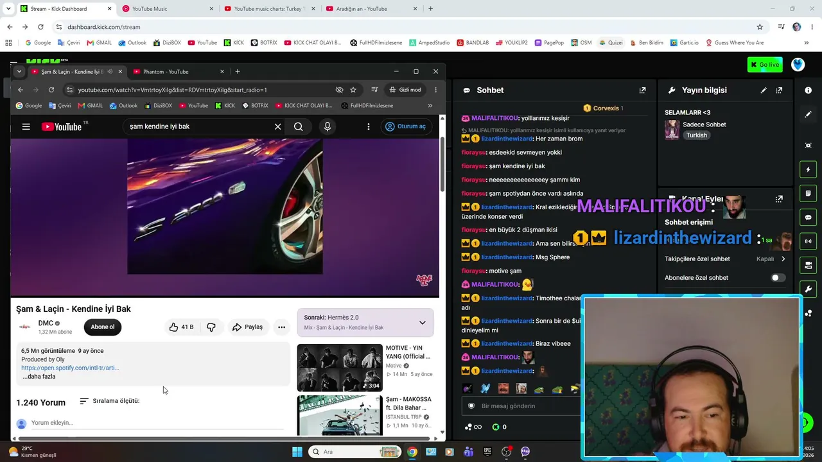822x462 pixels.
Task: Switch to YouTube music charts: Turkey tab
Action: click(x=270, y=9)
